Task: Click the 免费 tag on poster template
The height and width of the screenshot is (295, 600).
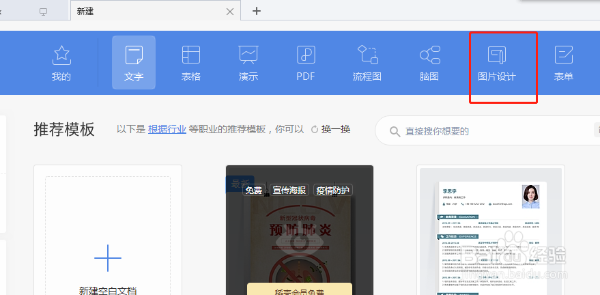Action: [x=254, y=190]
